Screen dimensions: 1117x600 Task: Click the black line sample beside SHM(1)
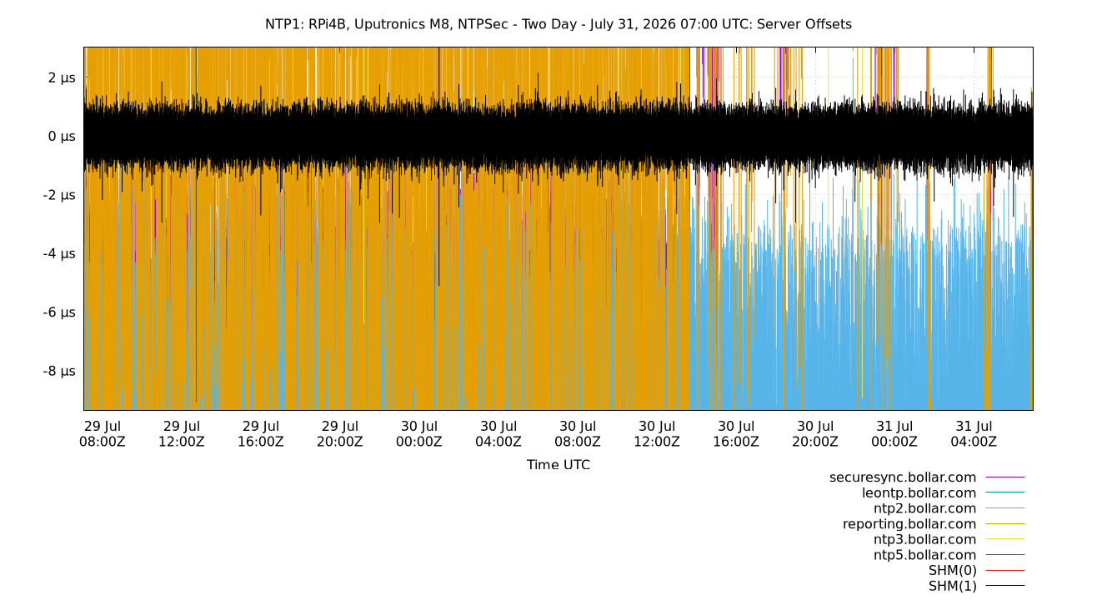1005,586
